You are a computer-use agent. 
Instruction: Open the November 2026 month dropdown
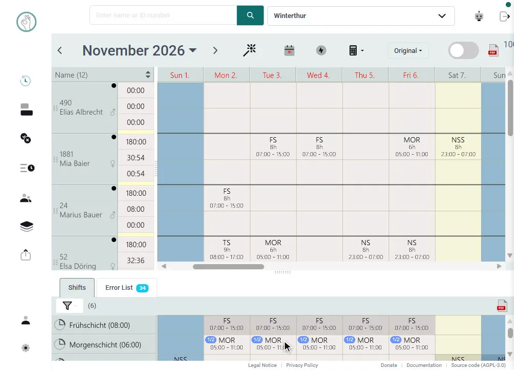coord(140,50)
